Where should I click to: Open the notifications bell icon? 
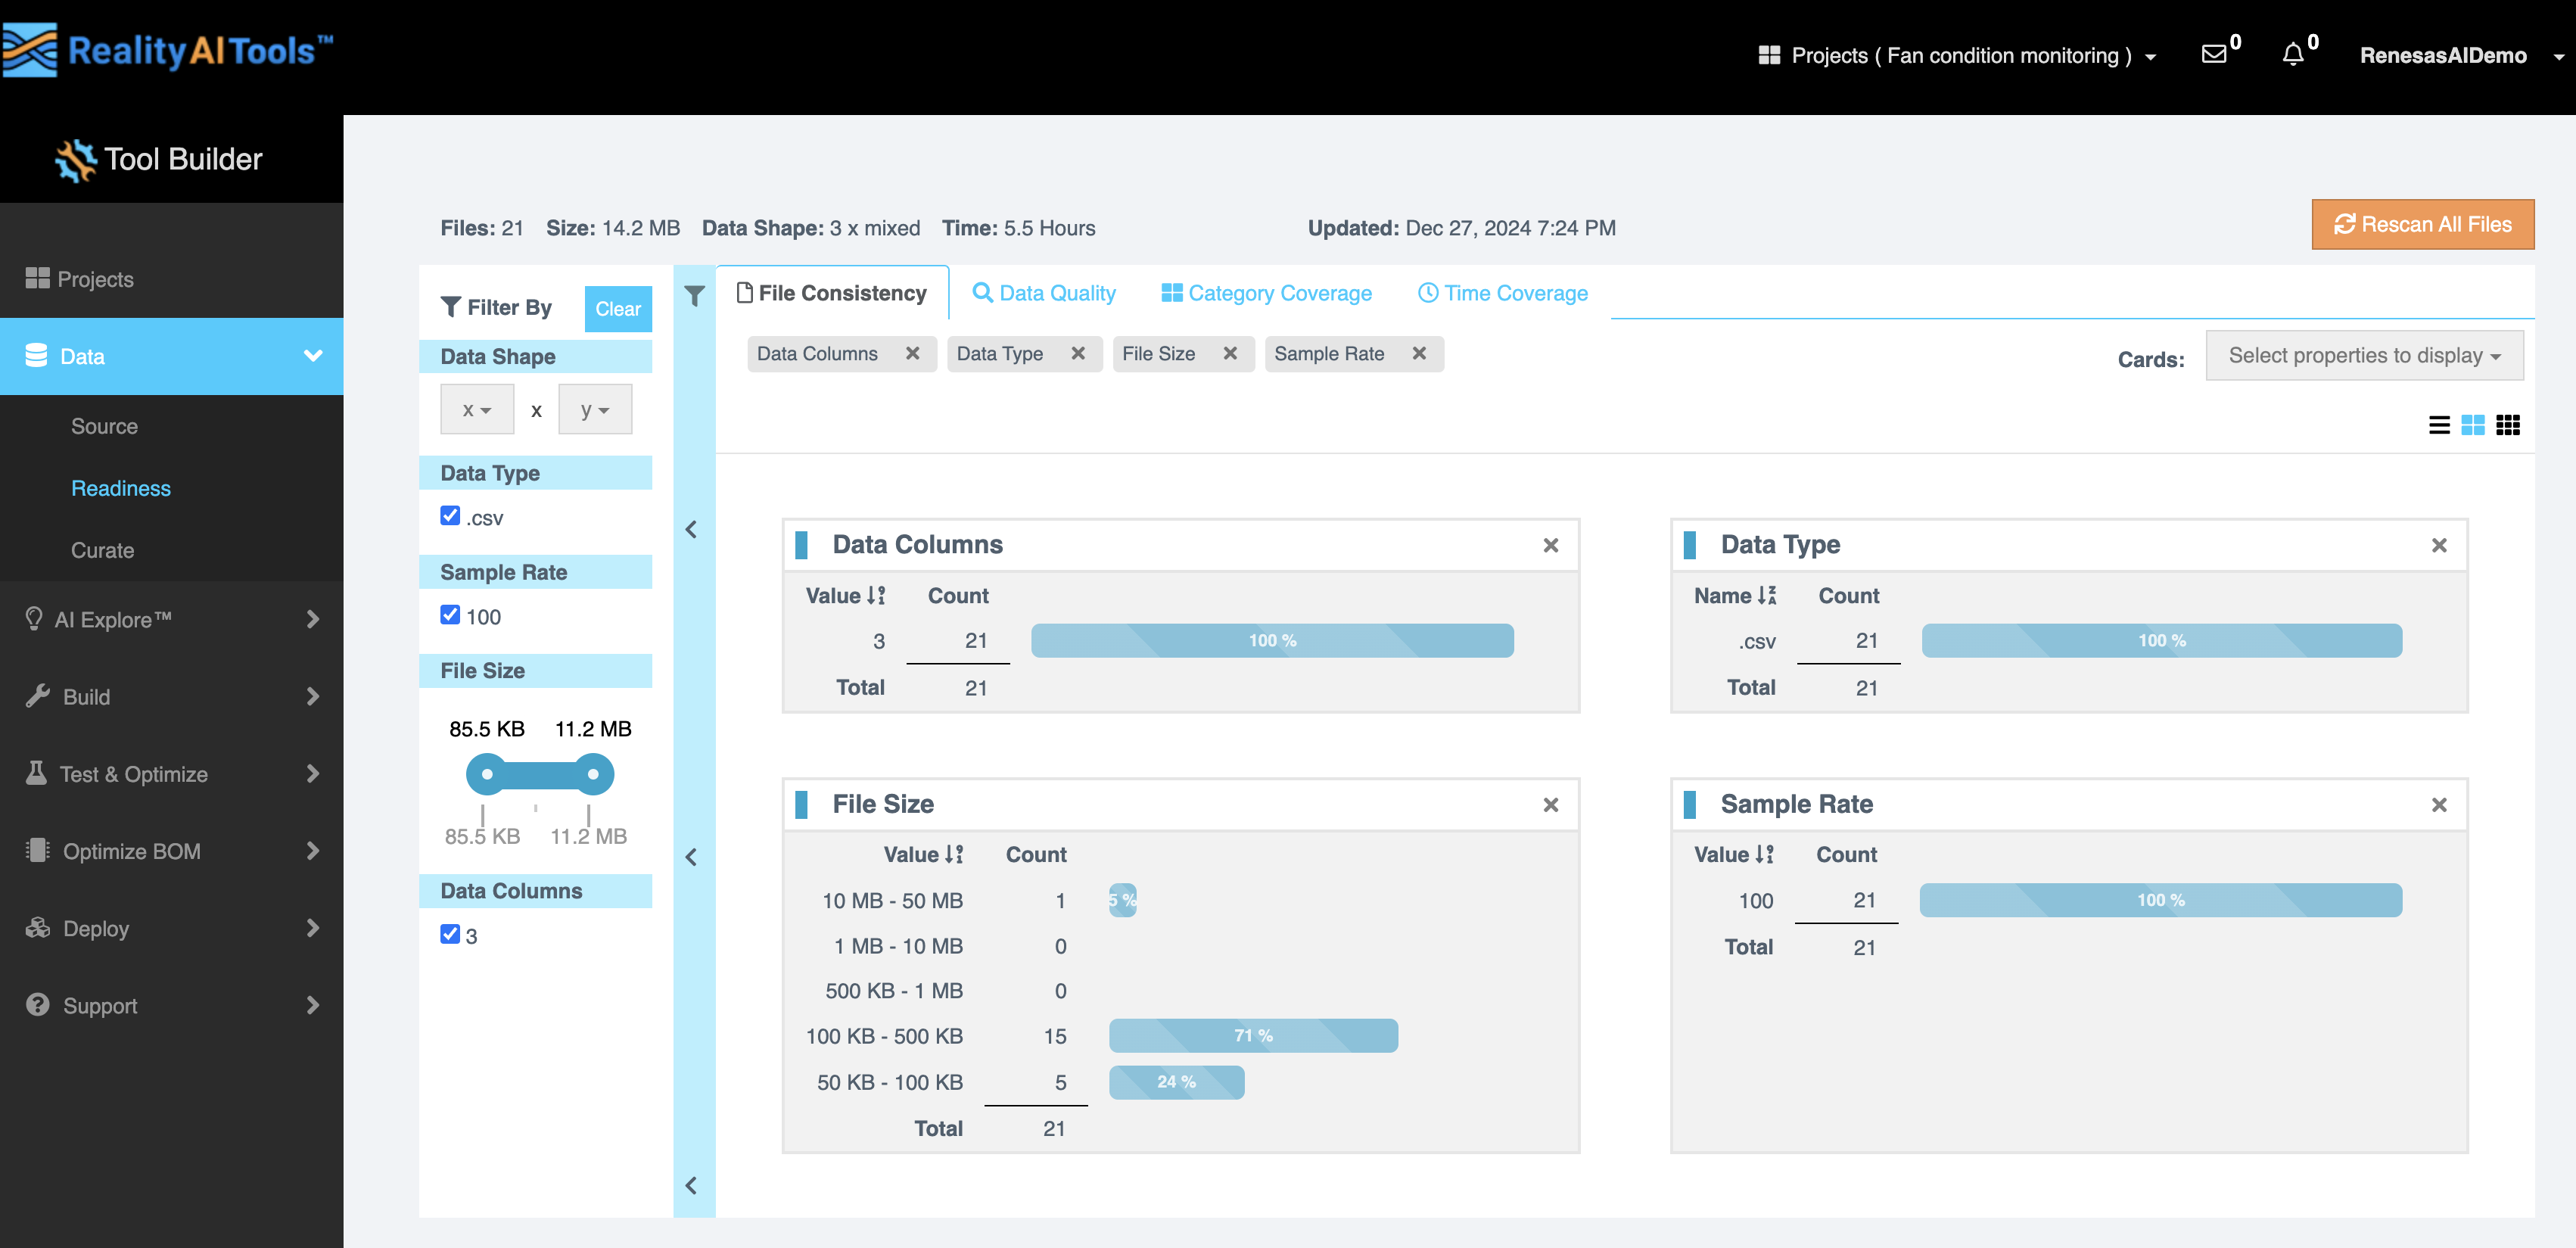(x=2292, y=55)
